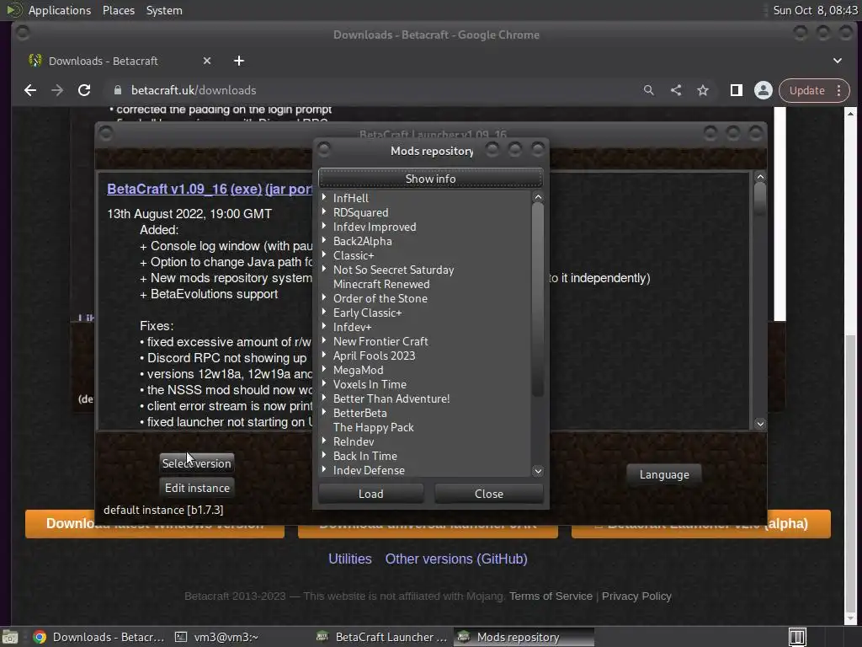Click mods list scroll-down arrow

(538, 470)
